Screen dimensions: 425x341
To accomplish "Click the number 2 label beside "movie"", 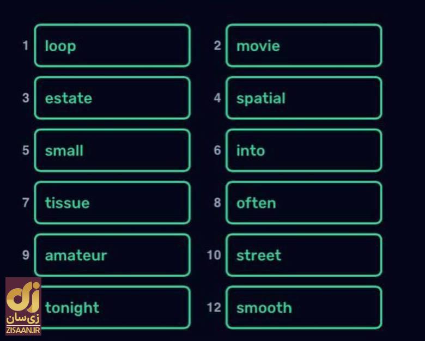I will pos(217,46).
